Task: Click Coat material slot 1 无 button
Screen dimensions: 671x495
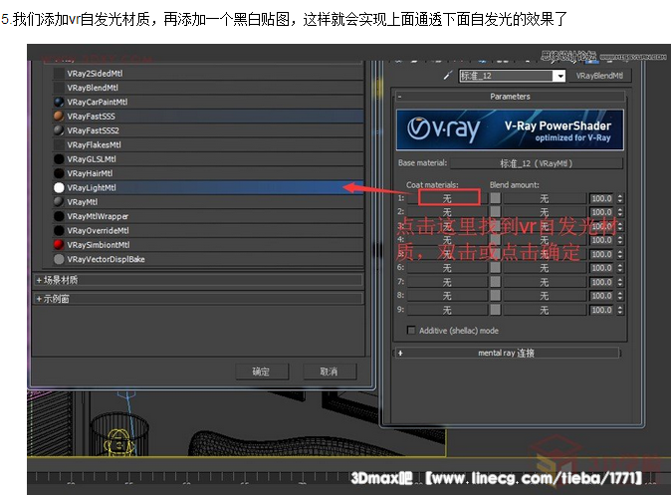Action: click(x=448, y=198)
